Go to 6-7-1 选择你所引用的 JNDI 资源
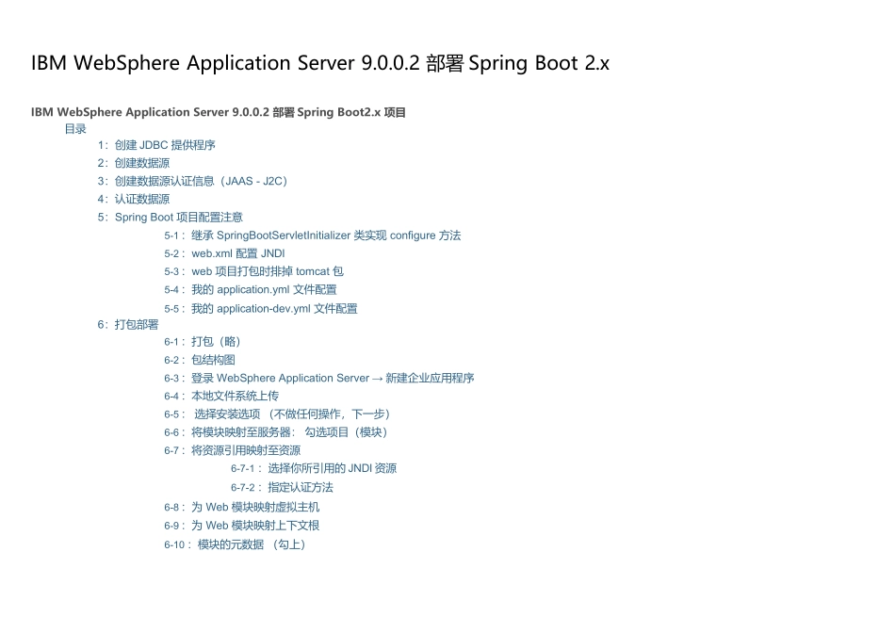Screen dimensions: 895x633 point(314,468)
